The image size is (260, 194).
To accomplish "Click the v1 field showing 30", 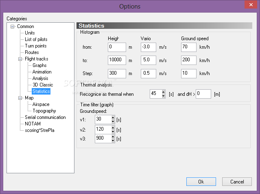I will [x=103, y=119].
